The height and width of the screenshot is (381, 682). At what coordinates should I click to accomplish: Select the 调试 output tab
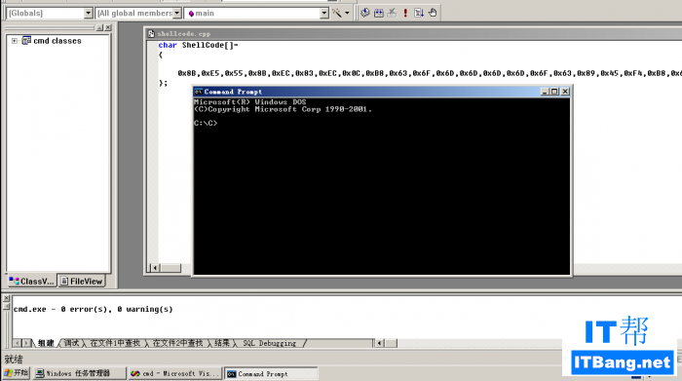click(x=72, y=343)
